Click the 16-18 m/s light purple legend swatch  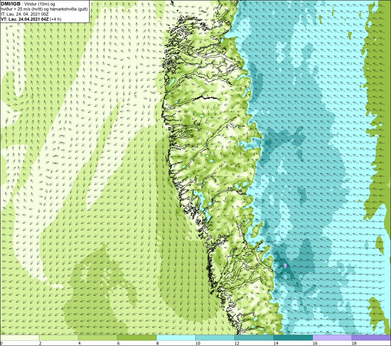[x=332, y=337]
